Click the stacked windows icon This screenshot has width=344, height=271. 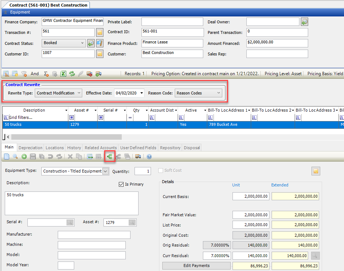tap(127, 156)
